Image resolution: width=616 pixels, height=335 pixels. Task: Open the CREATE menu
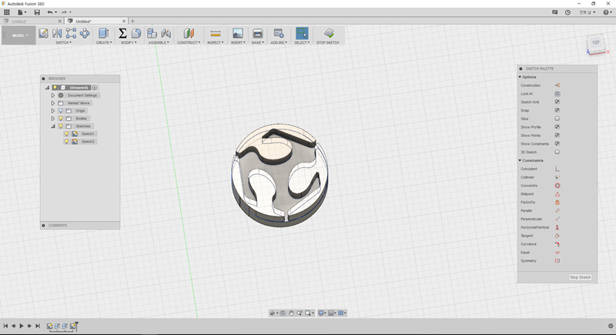tap(104, 42)
